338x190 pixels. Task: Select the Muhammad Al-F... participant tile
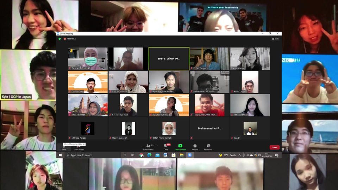click(209, 128)
